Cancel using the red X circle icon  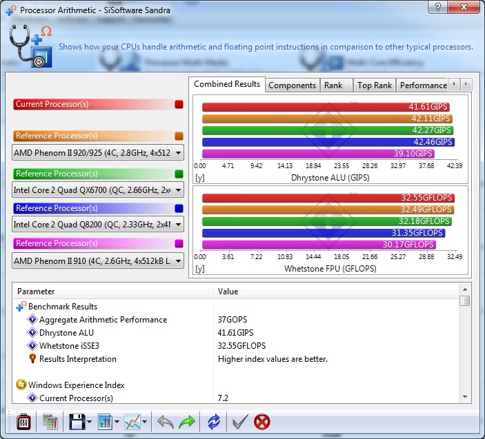click(261, 422)
